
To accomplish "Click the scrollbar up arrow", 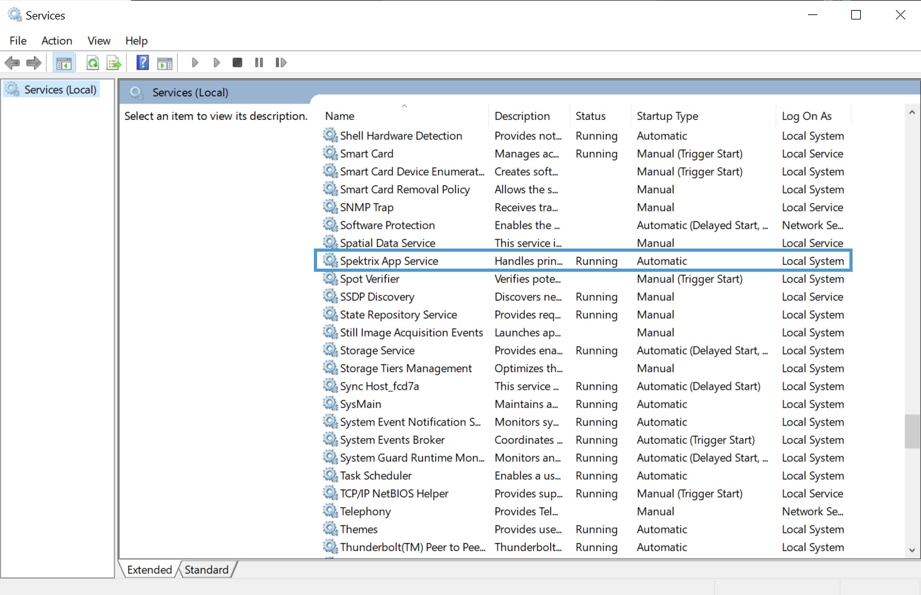I will click(x=912, y=112).
